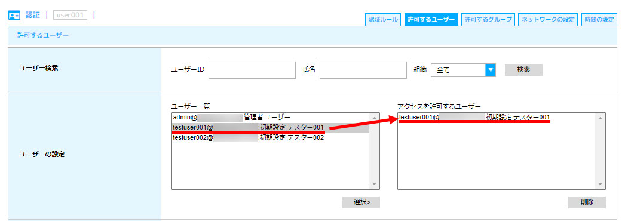Focus the ユーザーID search field
The width and height of the screenshot is (625, 221).
point(252,70)
